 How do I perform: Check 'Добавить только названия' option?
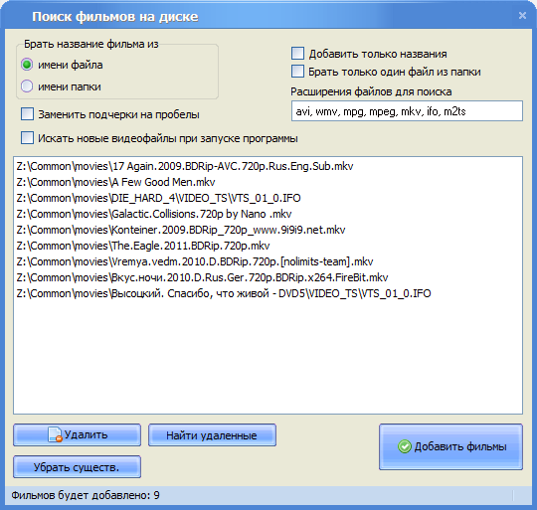(x=297, y=54)
